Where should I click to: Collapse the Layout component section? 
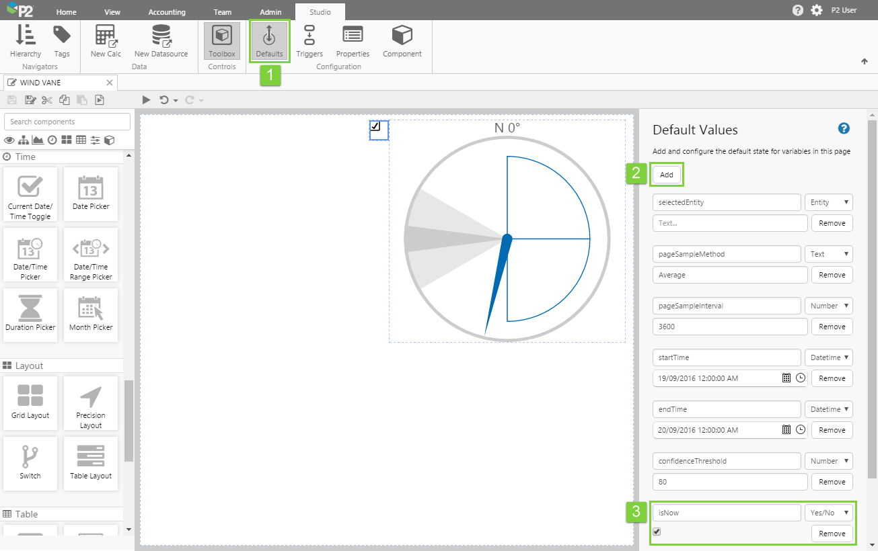29,366
